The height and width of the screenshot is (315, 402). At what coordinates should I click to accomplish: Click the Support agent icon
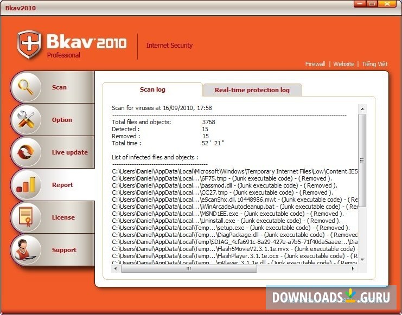[26, 250]
